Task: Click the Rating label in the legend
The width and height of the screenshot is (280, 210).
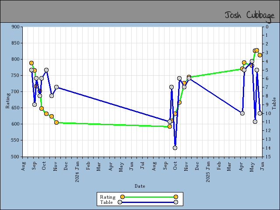Action: click(x=108, y=197)
